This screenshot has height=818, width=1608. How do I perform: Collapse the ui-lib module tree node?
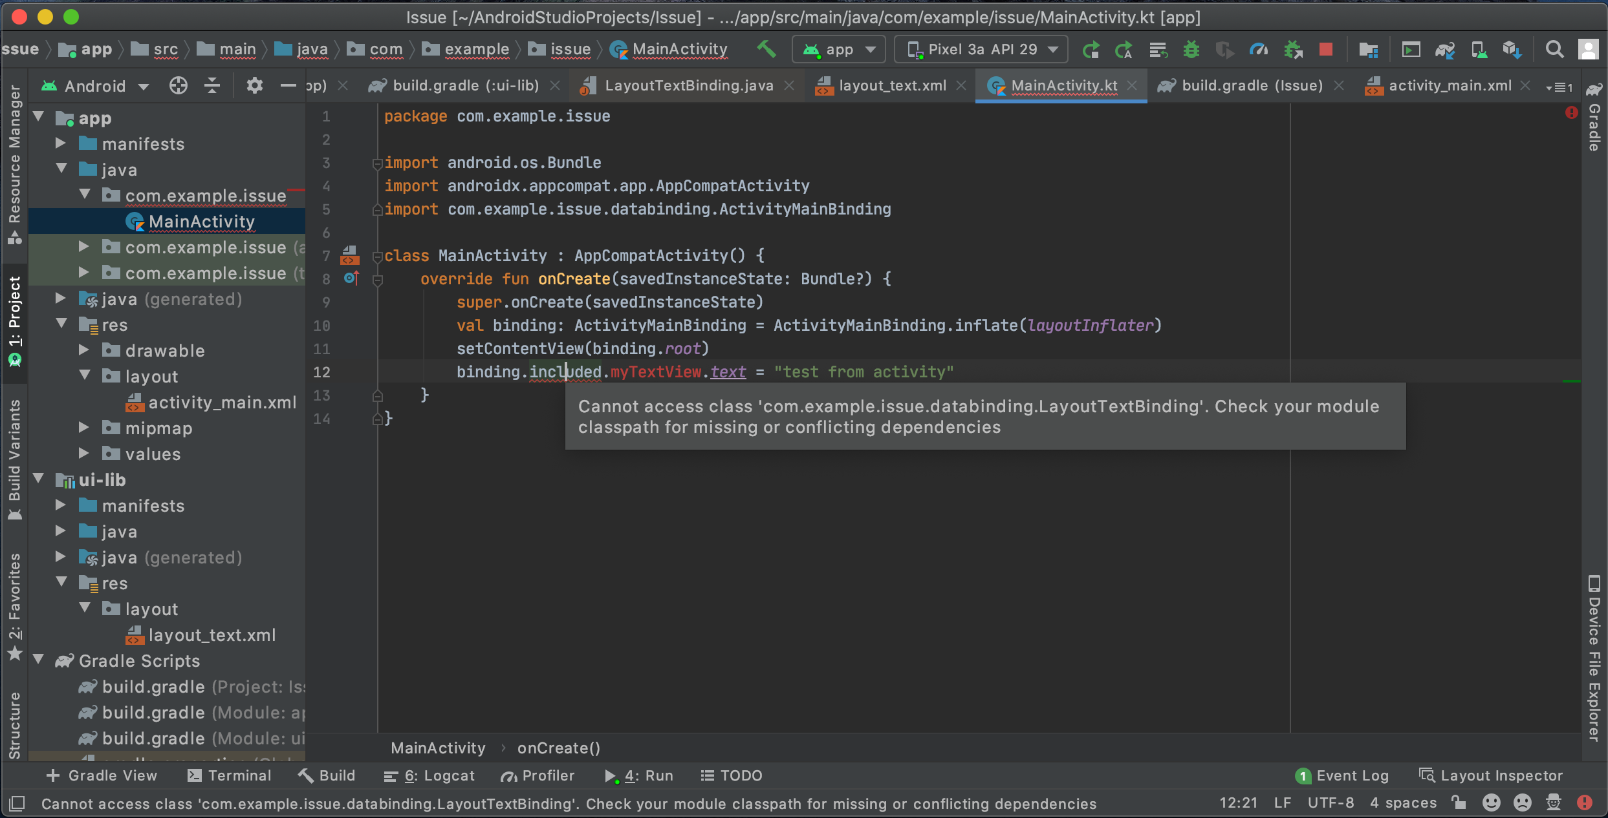coord(39,479)
